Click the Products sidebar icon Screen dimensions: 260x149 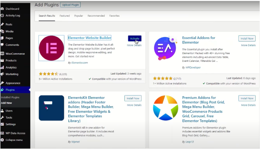(2, 61)
